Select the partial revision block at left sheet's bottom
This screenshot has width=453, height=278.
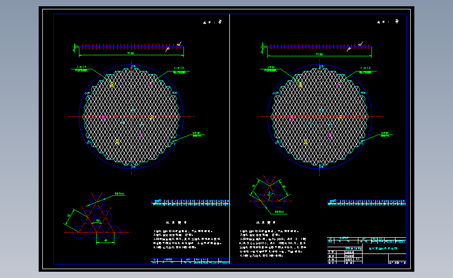190,261
